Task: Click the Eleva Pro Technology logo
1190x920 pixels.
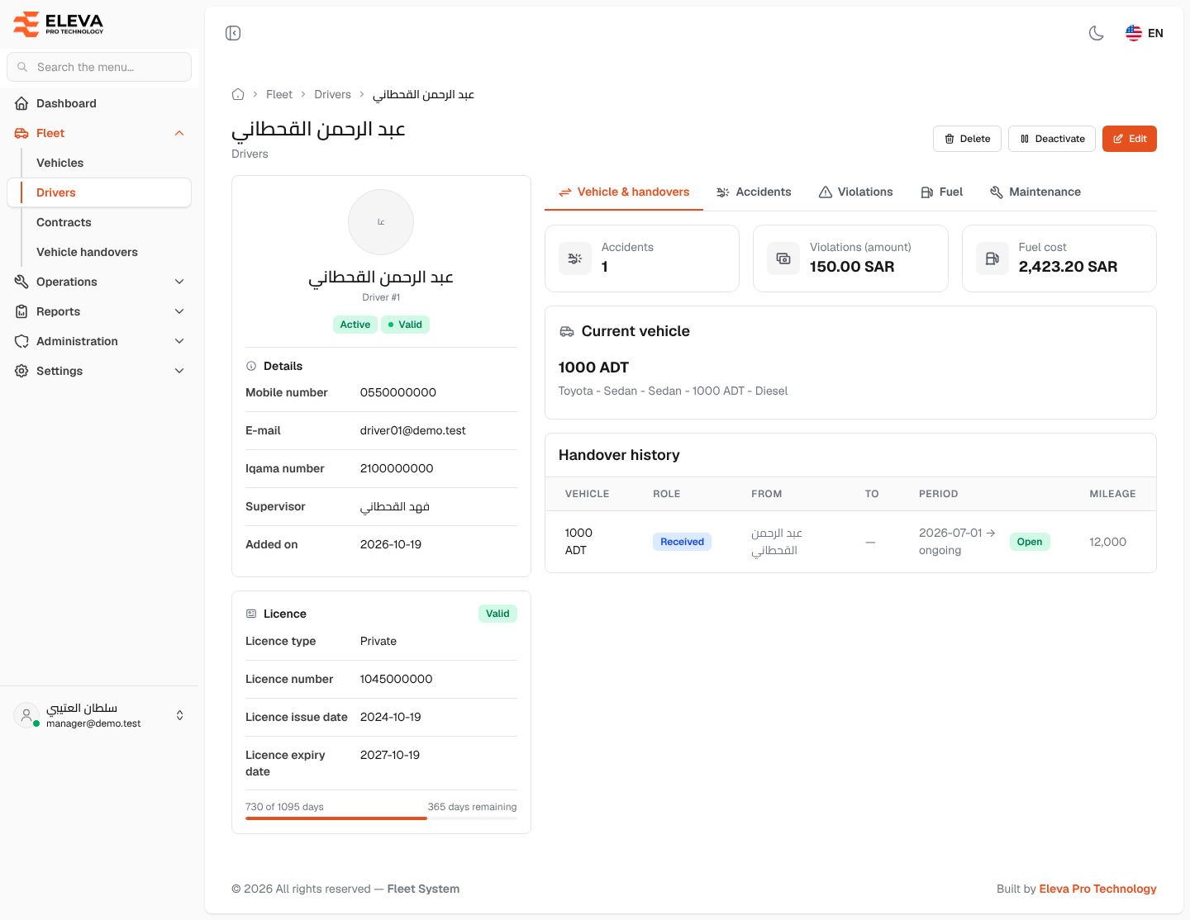Action: coord(59,24)
